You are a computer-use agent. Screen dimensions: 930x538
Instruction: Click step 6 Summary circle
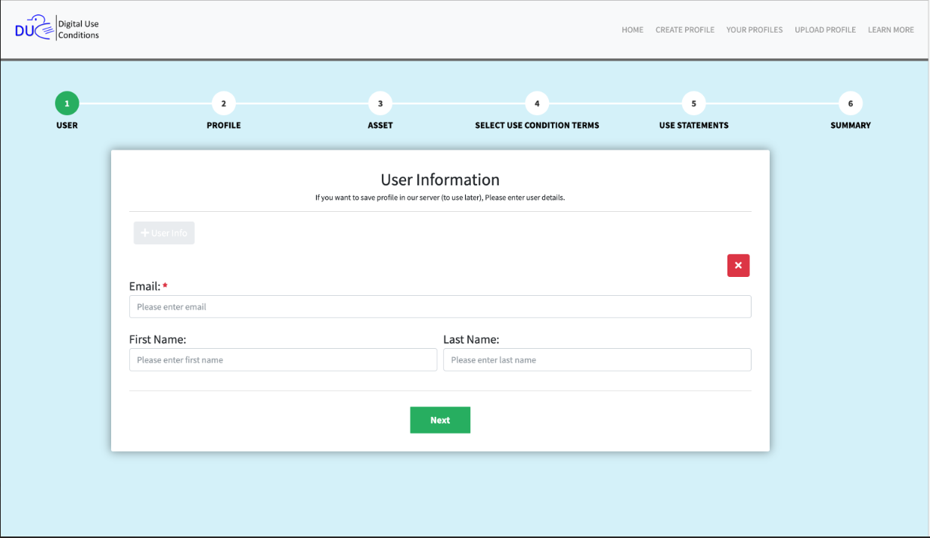(x=851, y=104)
